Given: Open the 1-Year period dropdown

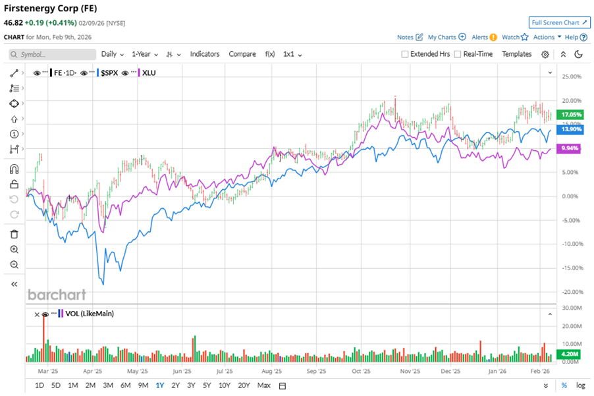Looking at the screenshot, I should point(145,54).
